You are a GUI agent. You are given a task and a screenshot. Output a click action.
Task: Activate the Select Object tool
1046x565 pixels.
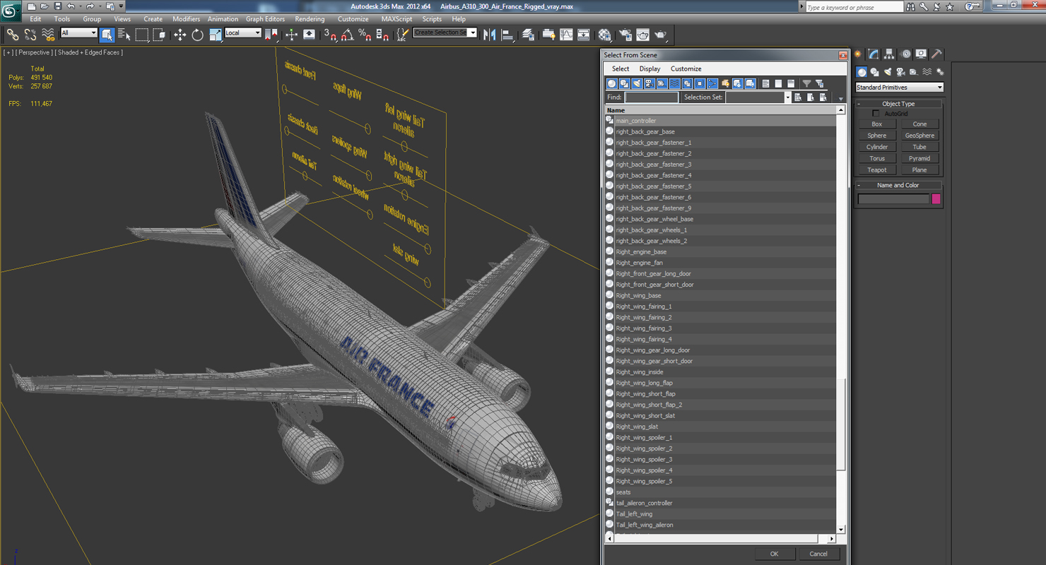(107, 34)
